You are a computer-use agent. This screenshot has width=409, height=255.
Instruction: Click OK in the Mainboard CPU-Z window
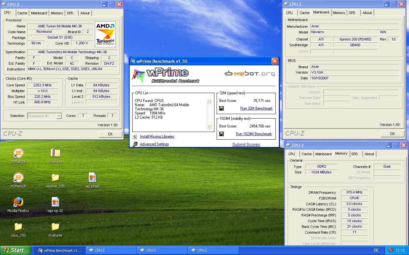[x=392, y=134]
